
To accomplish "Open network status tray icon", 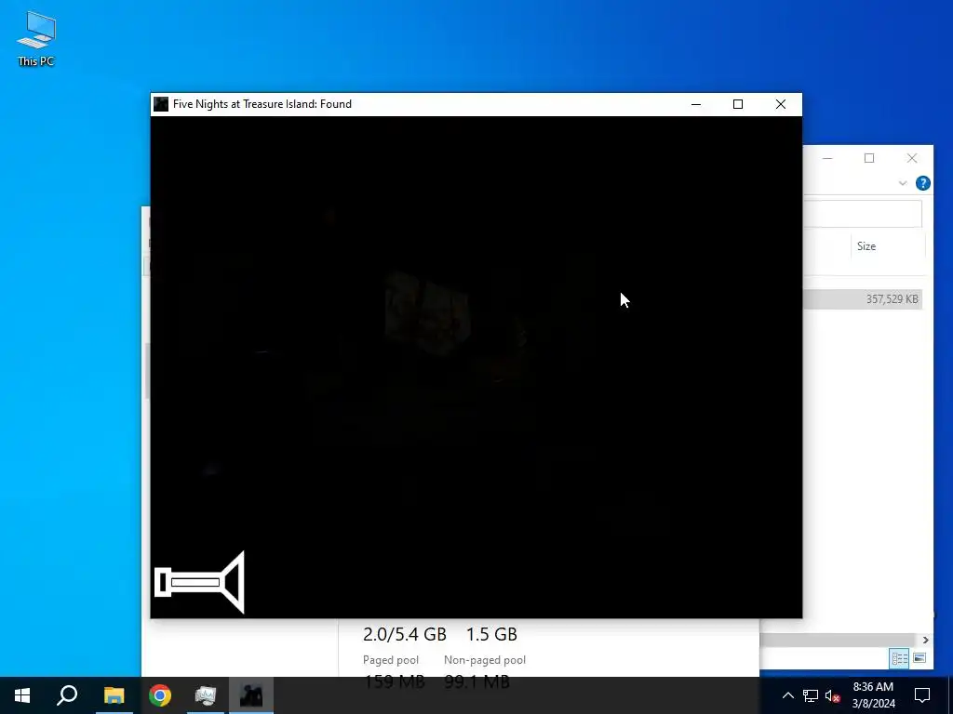I will point(811,695).
